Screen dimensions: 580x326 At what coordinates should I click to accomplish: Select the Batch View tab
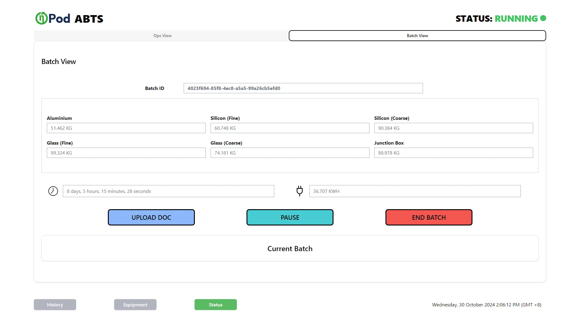417,36
